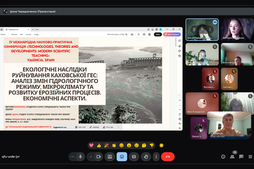The width and height of the screenshot is (254, 169).
Task: Open the activities grid icon
Action: pyautogui.click(x=250, y=157)
